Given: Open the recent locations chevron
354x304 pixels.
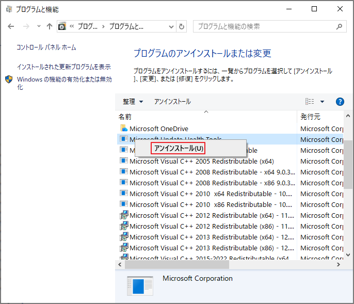Looking at the screenshot, I should (x=39, y=26).
